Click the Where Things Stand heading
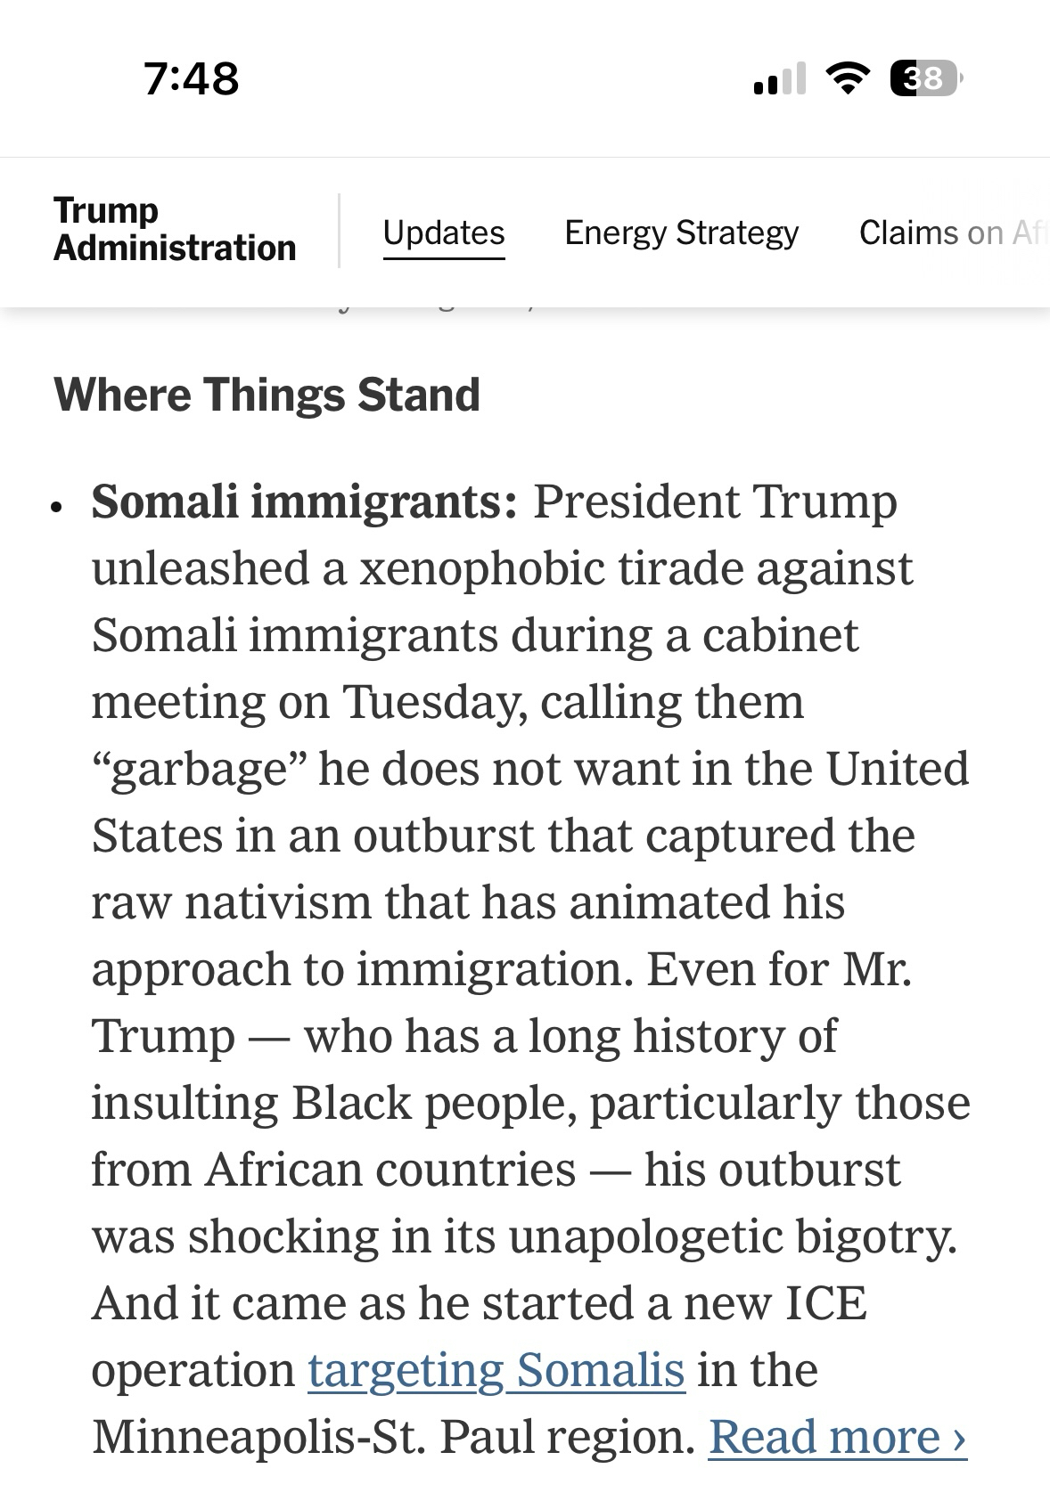The height and width of the screenshot is (1493, 1050). click(267, 395)
